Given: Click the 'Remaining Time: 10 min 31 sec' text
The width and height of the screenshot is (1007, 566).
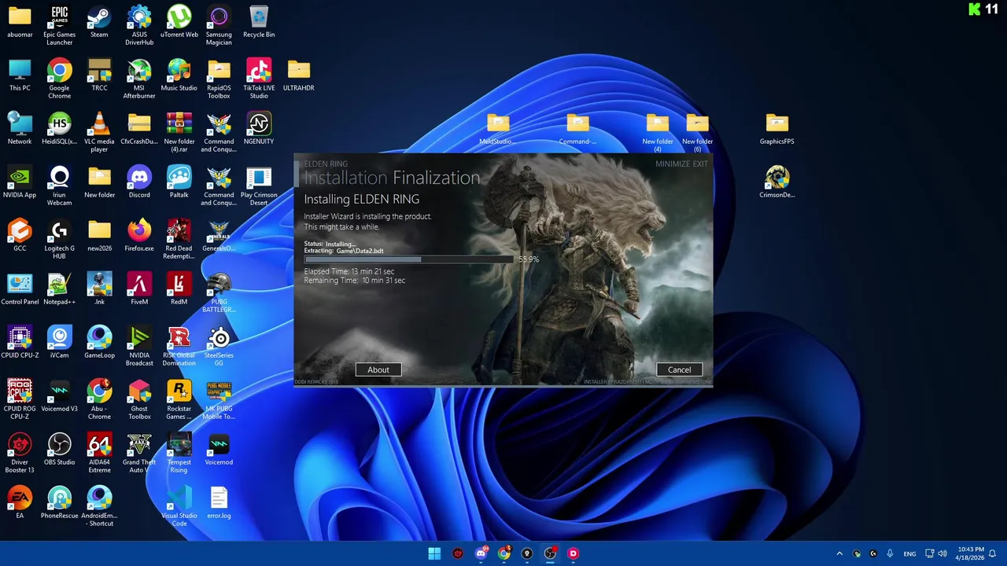Looking at the screenshot, I should pos(355,280).
